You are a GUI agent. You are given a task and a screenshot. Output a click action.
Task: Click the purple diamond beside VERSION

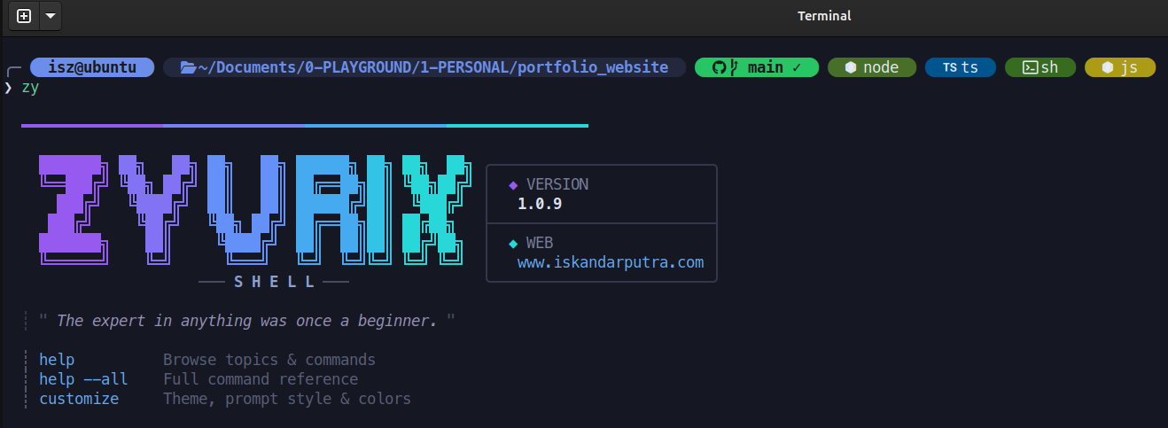[x=512, y=185]
